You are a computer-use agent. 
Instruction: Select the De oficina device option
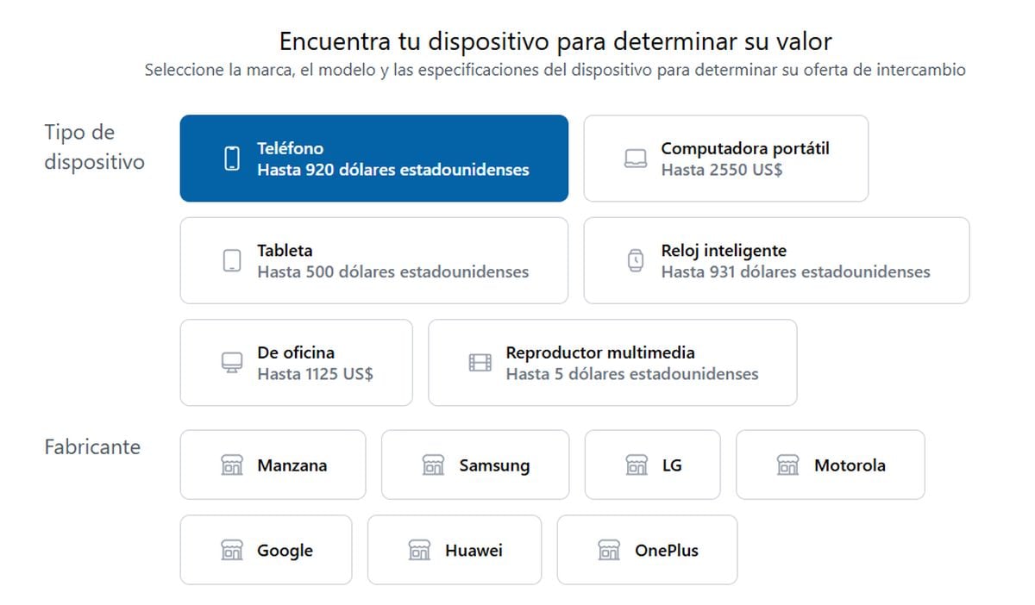[x=296, y=362]
